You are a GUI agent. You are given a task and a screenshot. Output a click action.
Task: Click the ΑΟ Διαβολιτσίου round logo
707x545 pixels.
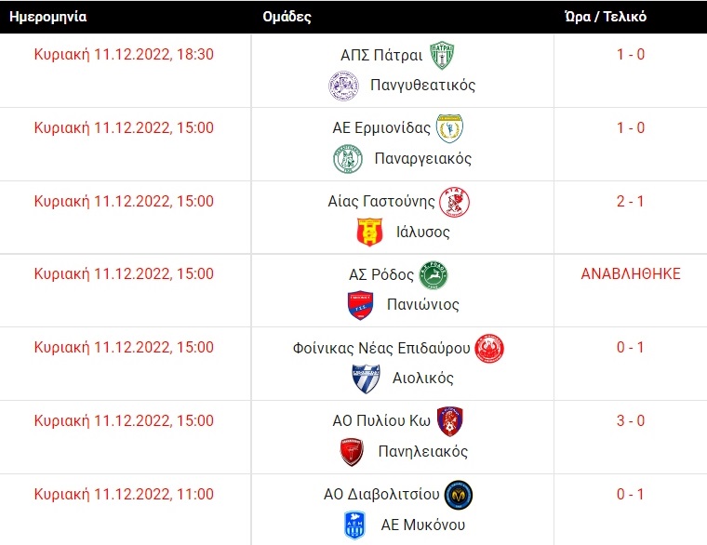(x=459, y=495)
